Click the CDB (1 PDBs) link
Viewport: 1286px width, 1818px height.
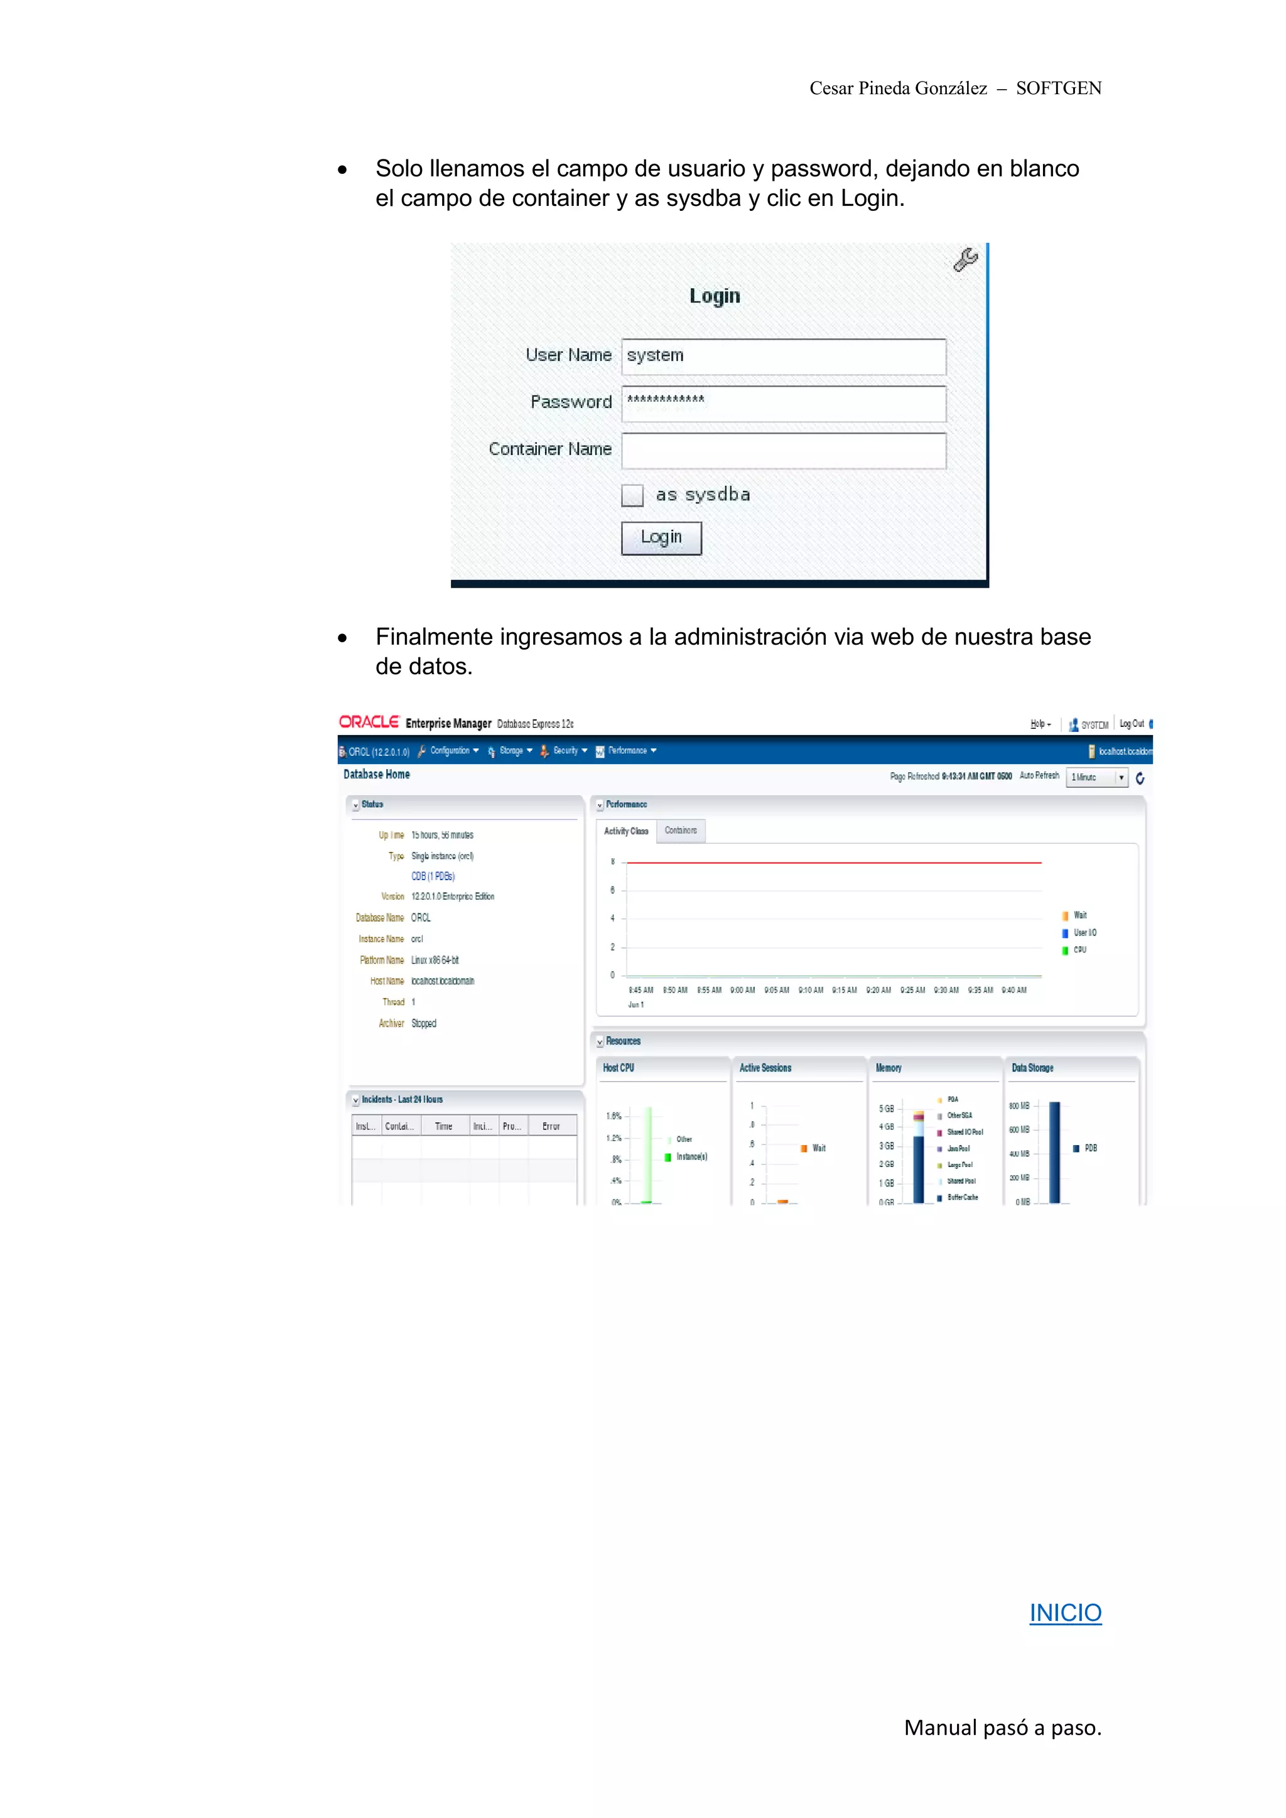tap(433, 876)
